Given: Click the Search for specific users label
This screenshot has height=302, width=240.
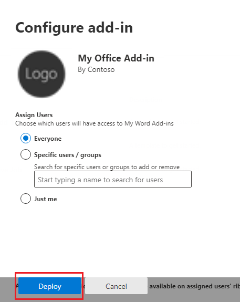Looking at the screenshot, I should [107, 167].
